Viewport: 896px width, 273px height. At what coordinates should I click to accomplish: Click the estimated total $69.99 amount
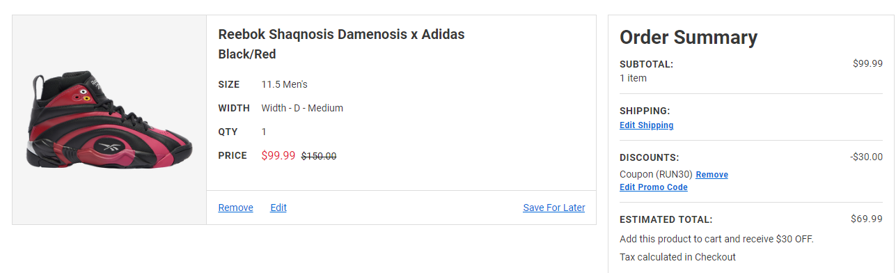[x=867, y=219]
